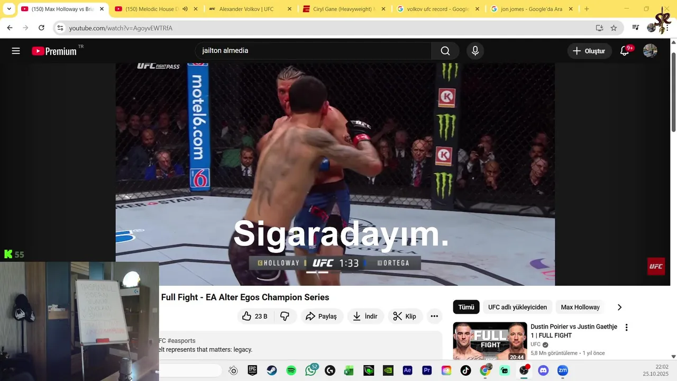
Task: View site information icon in address bar
Action: (60, 28)
